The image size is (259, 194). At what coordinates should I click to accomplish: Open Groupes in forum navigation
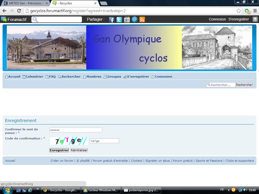click(112, 77)
